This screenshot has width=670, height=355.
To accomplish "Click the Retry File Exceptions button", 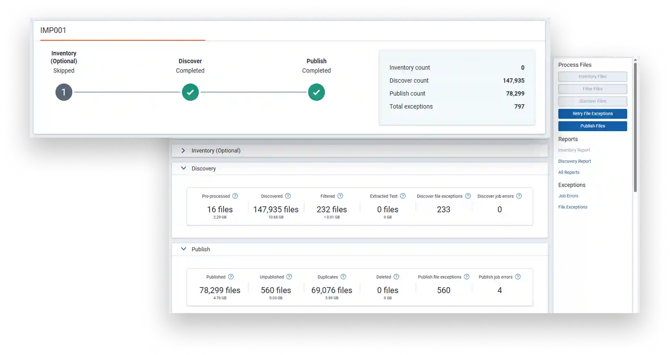I will tap(593, 114).
